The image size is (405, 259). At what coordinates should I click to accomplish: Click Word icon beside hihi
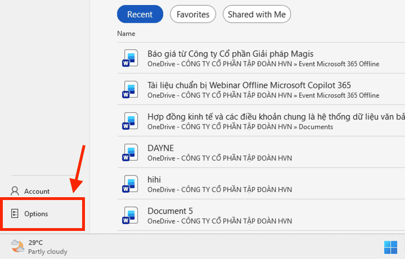130,184
